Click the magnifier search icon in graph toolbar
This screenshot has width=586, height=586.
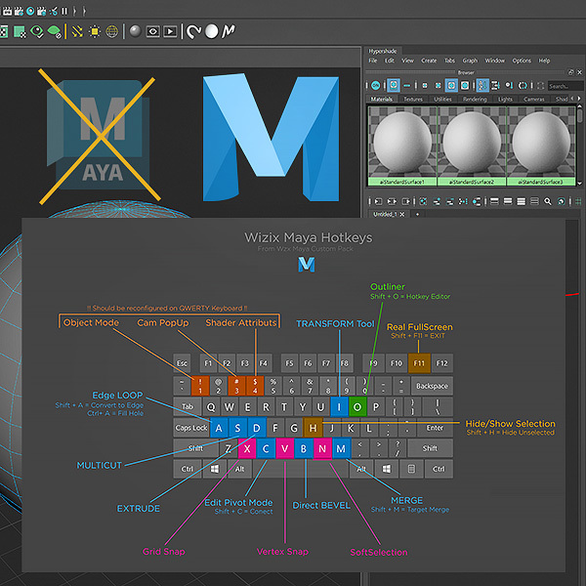coord(548,202)
